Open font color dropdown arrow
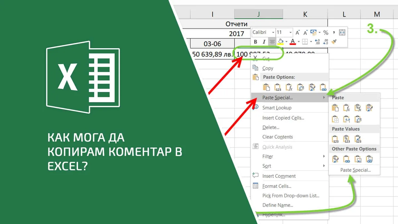Screen dimensions: 398x224 coord(298,42)
